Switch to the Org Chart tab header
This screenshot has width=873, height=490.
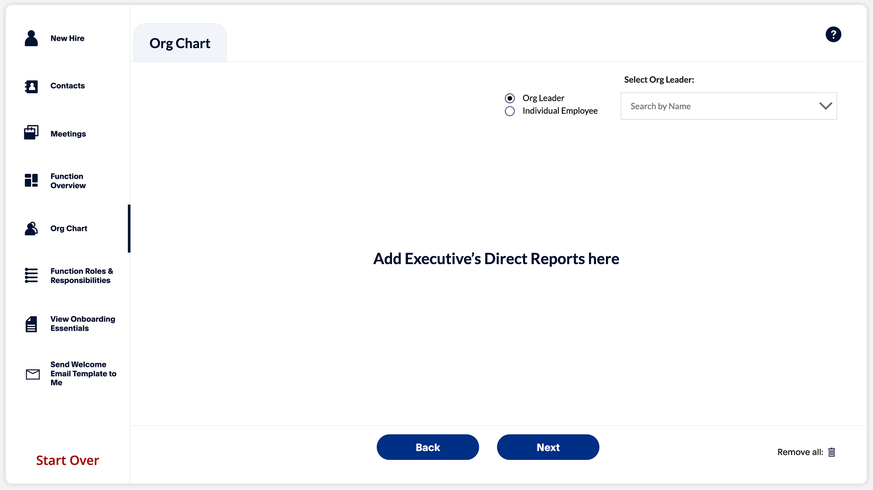(x=180, y=44)
